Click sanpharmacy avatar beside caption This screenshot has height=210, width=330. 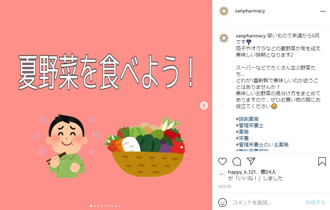224,38
